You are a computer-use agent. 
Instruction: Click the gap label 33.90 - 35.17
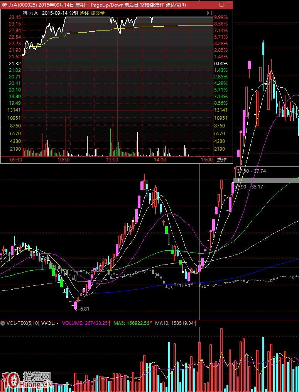click(248, 187)
